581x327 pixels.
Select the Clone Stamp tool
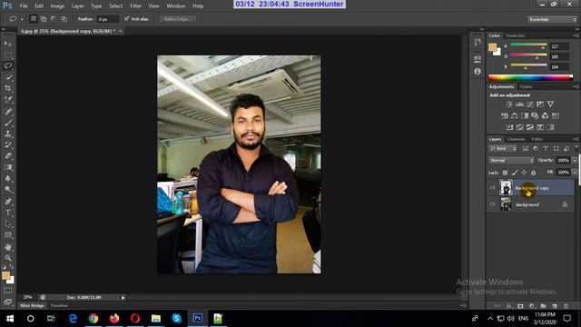(8, 134)
